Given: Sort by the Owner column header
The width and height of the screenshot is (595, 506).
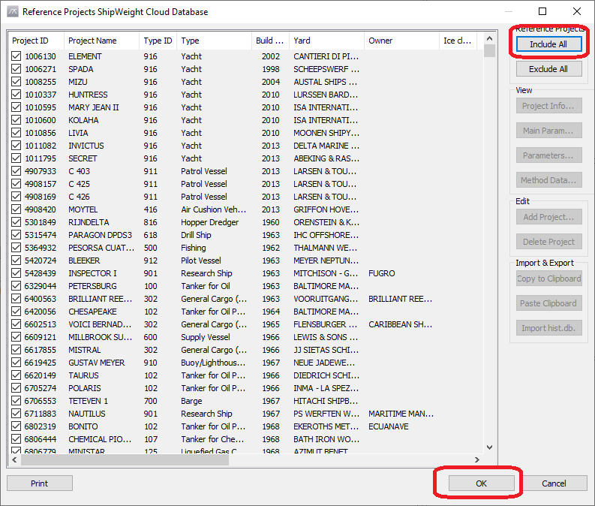Looking at the screenshot, I should [401, 41].
